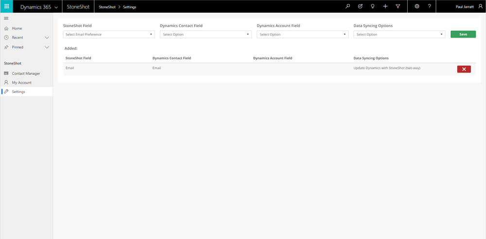486x239 pixels.
Task: Click the user name Paul Jarratt
Action: coord(465,7)
